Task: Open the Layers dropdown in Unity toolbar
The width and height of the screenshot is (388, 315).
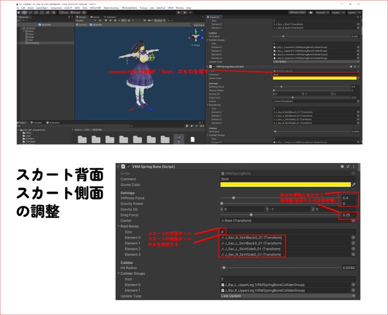Action: (338, 13)
